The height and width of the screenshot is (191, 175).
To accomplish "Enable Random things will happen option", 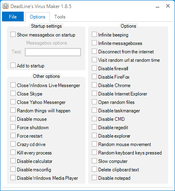I will pos(13,110).
